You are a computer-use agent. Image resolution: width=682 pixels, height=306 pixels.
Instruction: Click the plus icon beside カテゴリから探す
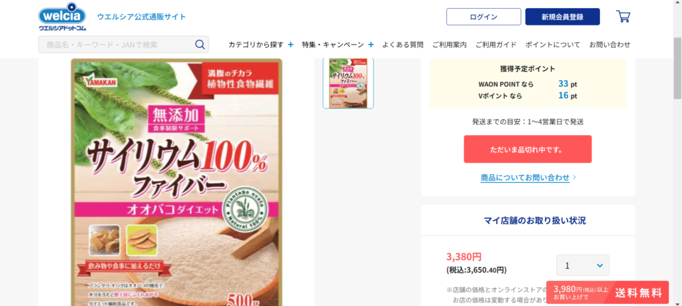click(x=290, y=45)
